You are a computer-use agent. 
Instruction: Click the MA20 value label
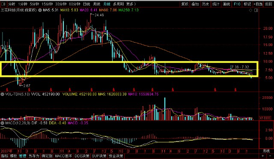88,10
